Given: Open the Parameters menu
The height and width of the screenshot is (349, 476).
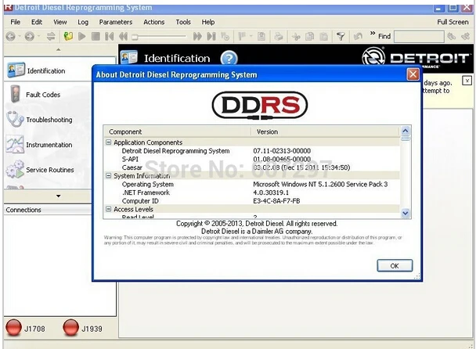Looking at the screenshot, I should point(115,22).
